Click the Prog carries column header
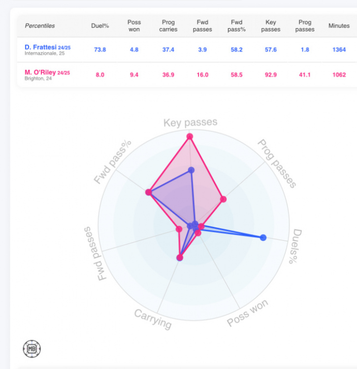Viewport: 357px width, 369px height. [x=168, y=26]
